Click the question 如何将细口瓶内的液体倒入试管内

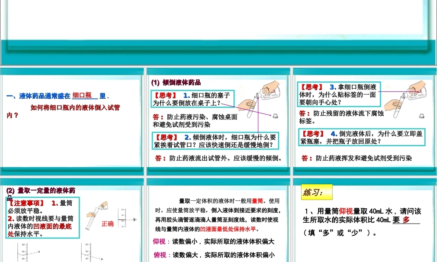63,111
